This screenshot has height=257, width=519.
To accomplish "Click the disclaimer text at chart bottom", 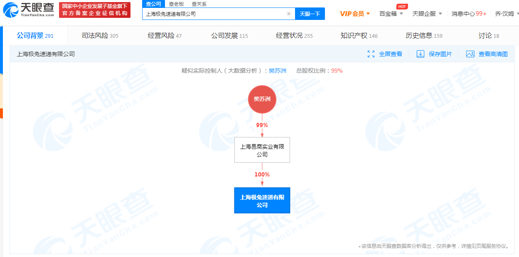I will [433, 246].
